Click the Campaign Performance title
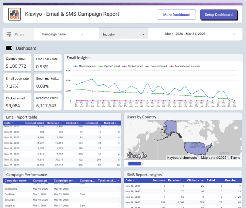The height and width of the screenshot is (208, 246). pyautogui.click(x=27, y=175)
